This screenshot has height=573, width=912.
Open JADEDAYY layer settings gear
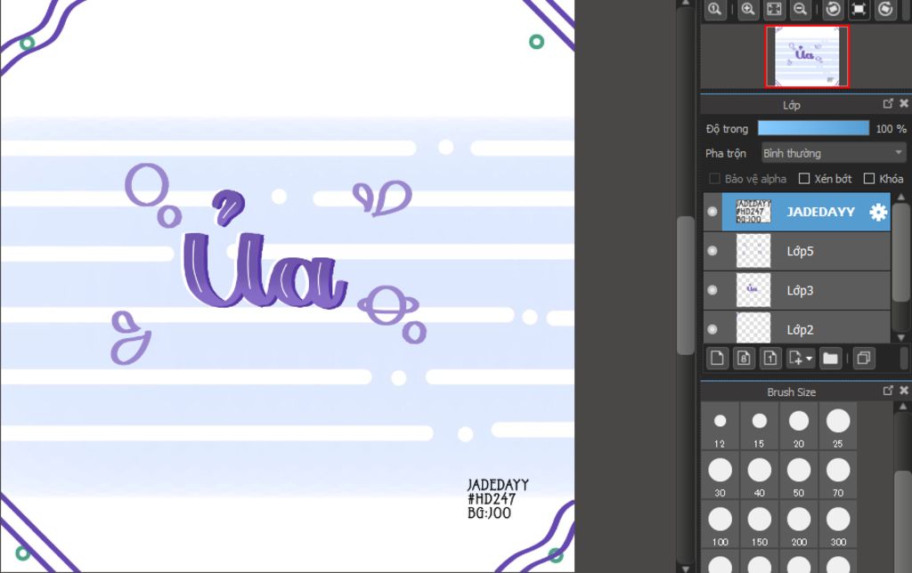pyautogui.click(x=877, y=212)
